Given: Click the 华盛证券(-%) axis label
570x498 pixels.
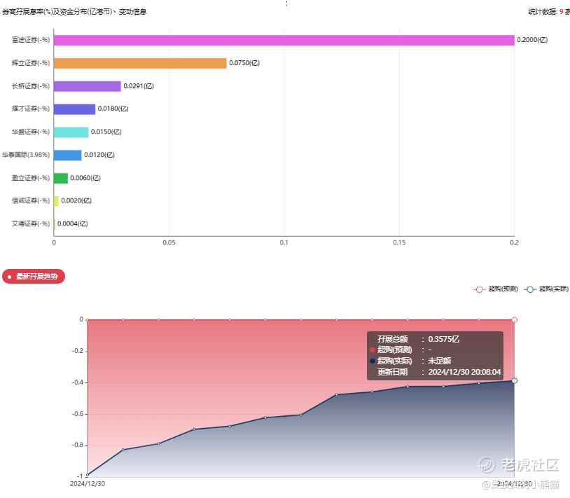Looking at the screenshot, I should coord(31,132).
